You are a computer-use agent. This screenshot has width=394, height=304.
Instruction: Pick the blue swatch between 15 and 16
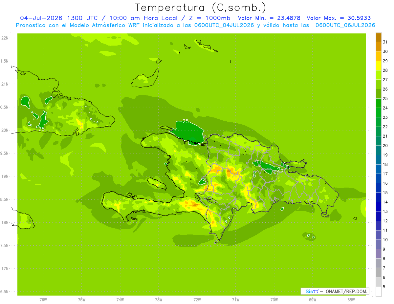point(379,188)
